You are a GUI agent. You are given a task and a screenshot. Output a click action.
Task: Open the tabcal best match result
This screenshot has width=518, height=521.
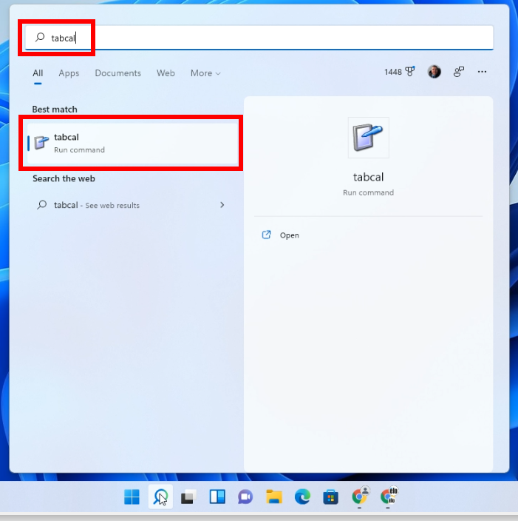click(x=133, y=144)
